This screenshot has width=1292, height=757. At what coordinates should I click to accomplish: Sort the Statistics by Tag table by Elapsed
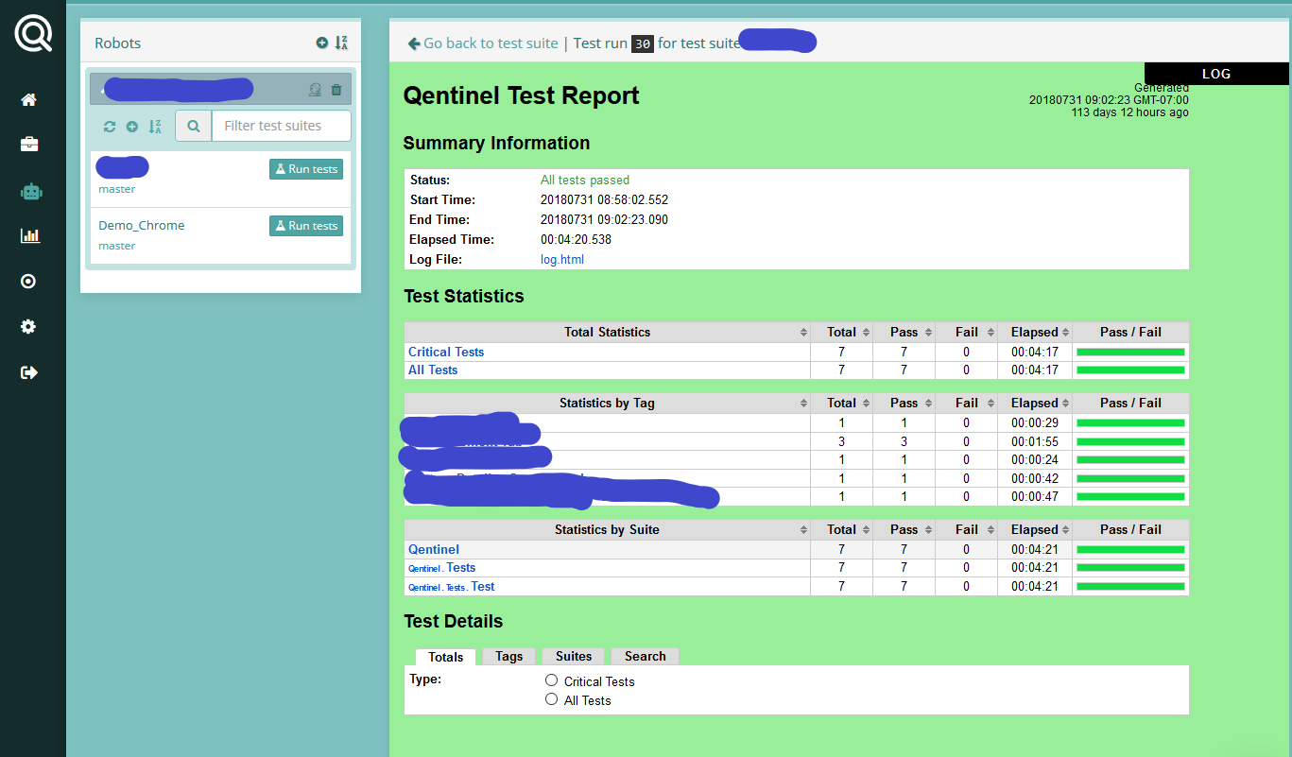(x=1035, y=403)
